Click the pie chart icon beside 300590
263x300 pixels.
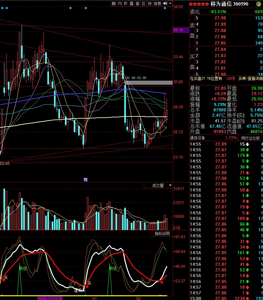[259, 4]
